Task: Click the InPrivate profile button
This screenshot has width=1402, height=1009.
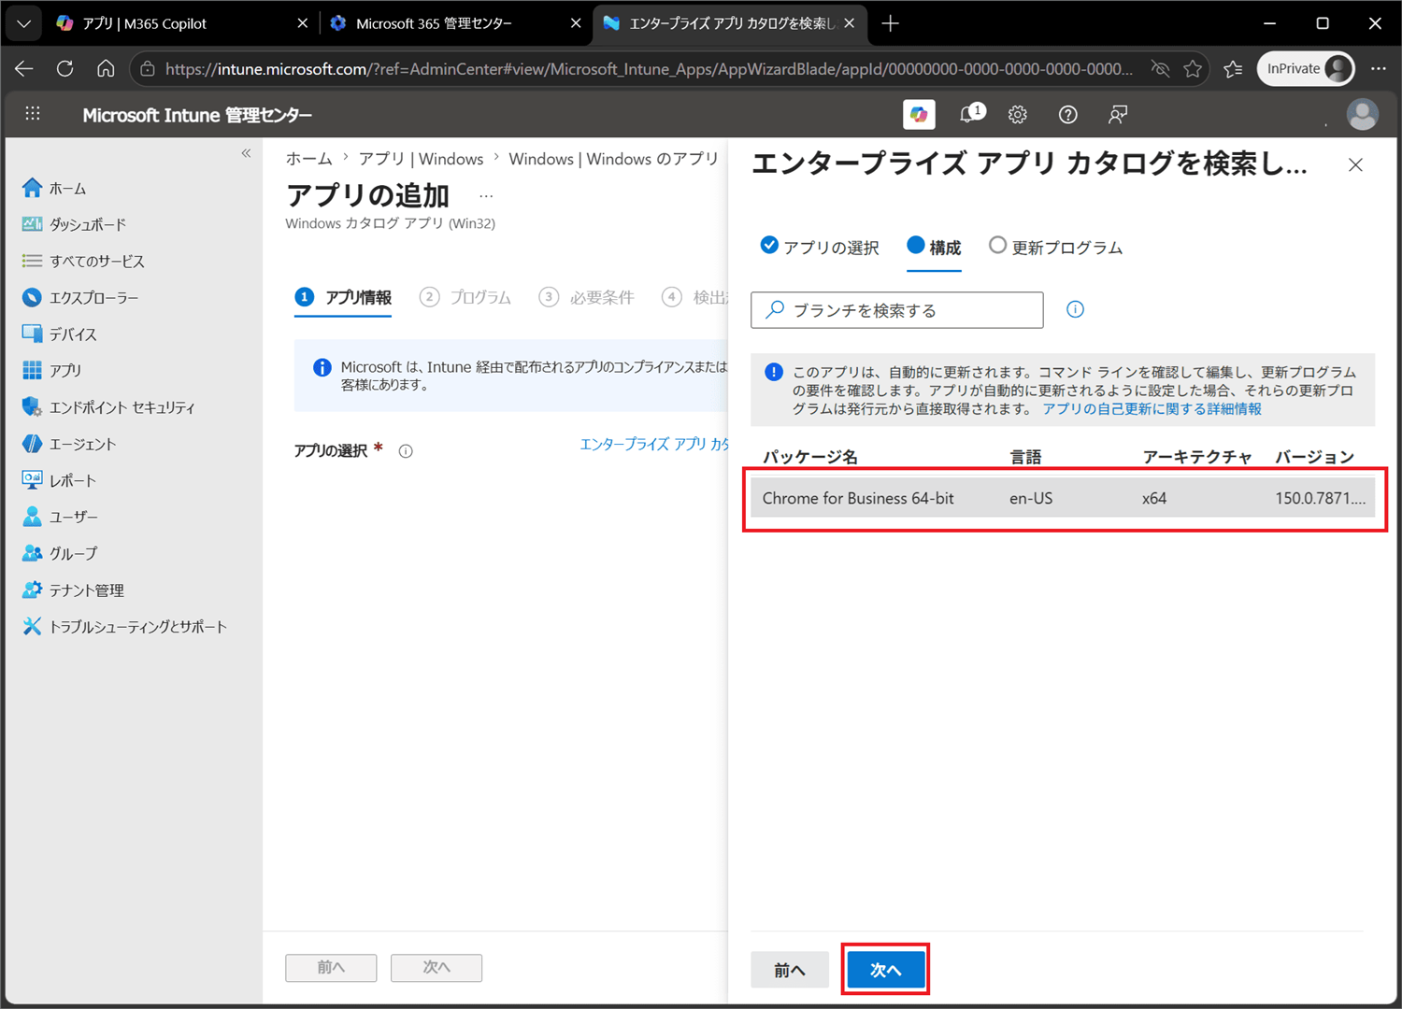Action: coord(1307,69)
